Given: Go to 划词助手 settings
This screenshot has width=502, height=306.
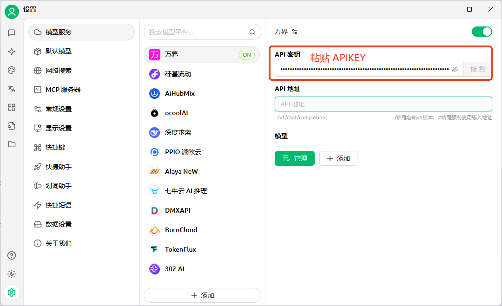Looking at the screenshot, I should [x=82, y=186].
